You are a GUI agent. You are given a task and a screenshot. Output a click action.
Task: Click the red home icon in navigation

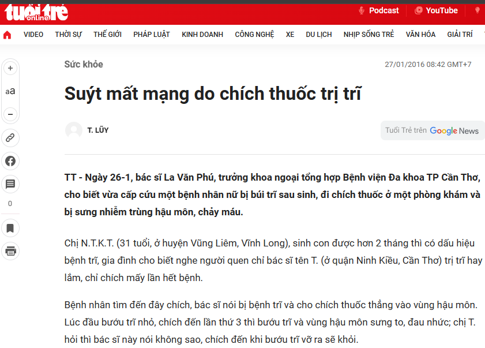7,35
